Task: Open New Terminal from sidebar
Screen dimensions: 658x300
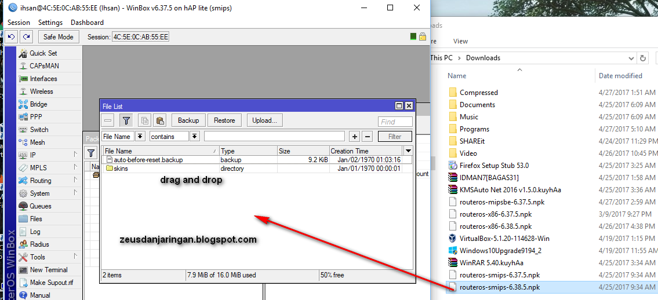Action: (x=49, y=270)
